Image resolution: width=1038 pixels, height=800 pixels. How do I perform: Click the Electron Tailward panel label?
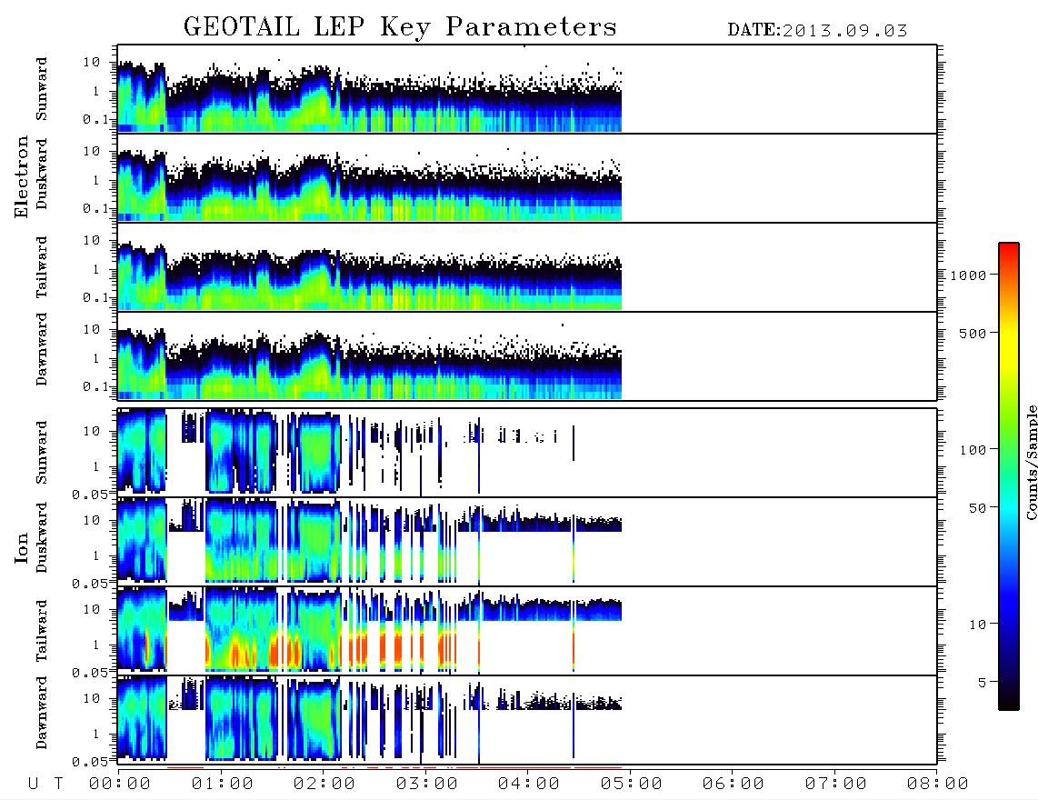coord(42,267)
